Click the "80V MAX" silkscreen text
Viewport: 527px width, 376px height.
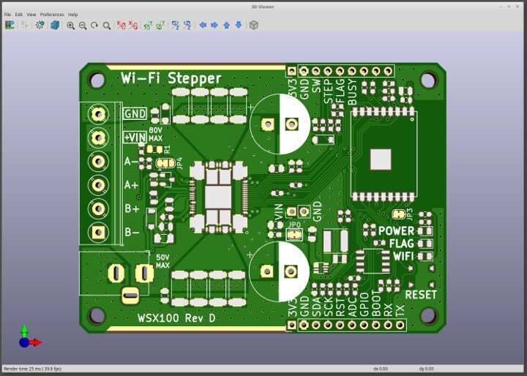tap(156, 134)
